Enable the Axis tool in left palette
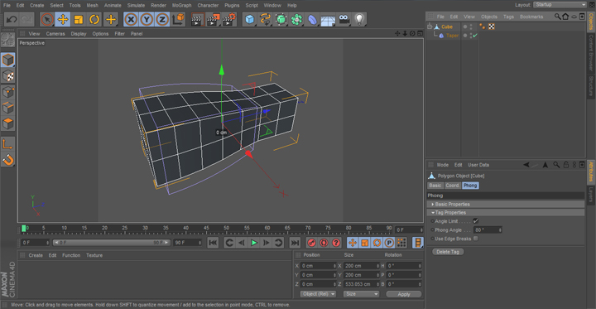 point(8,144)
